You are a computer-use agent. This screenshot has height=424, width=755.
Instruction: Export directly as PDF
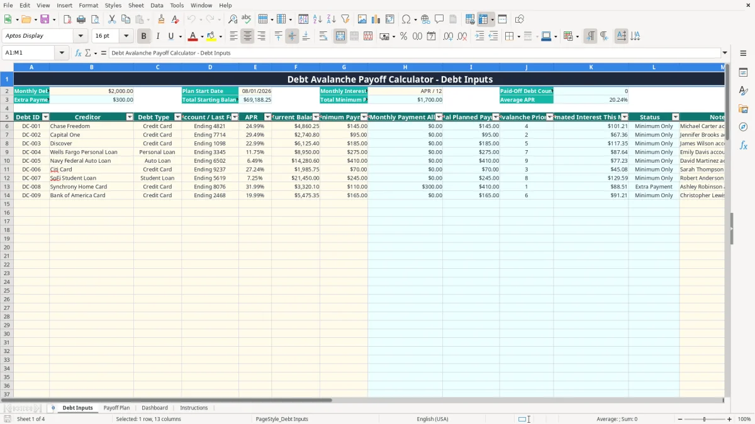[x=67, y=19]
